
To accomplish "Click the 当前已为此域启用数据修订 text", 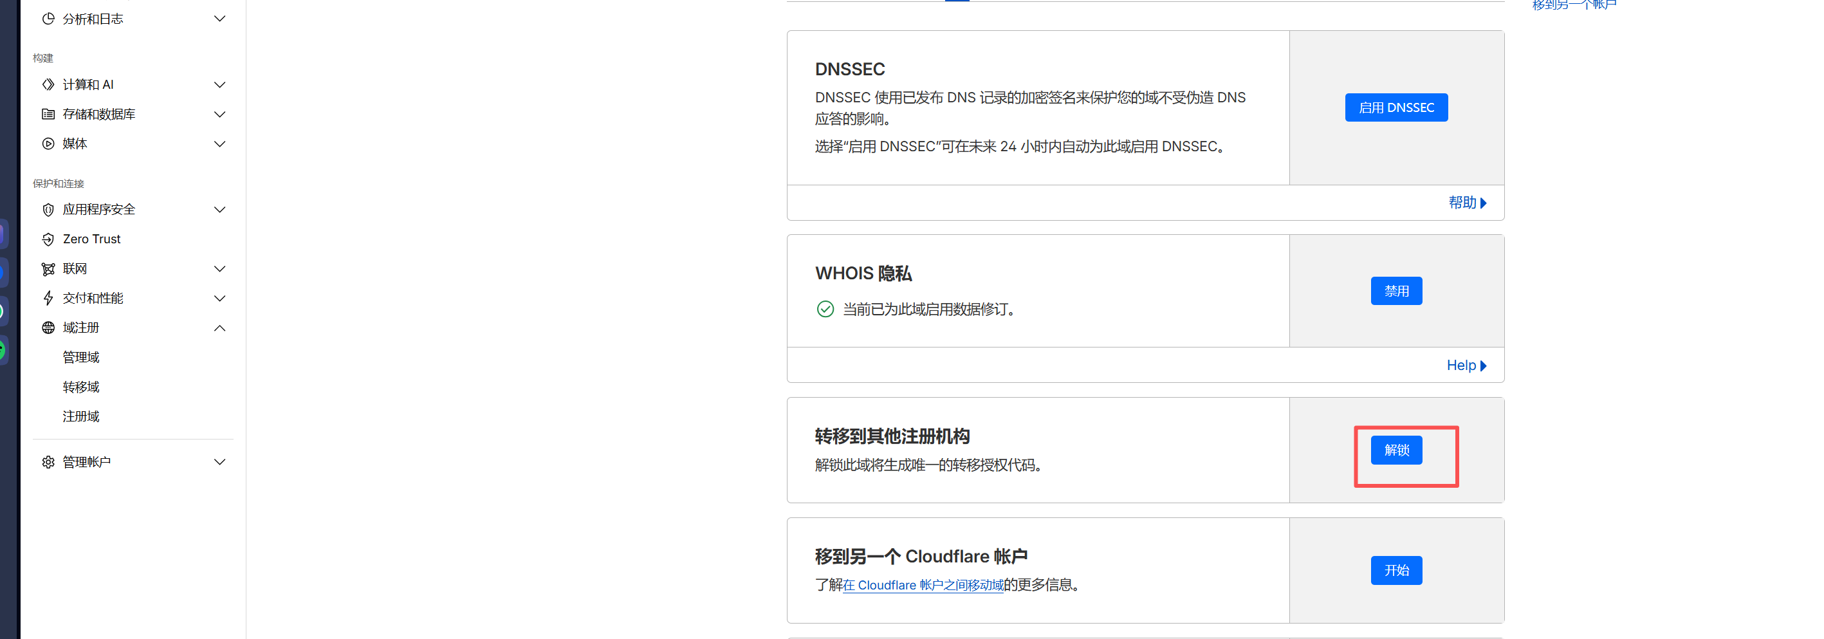I will pyautogui.click(x=932, y=310).
